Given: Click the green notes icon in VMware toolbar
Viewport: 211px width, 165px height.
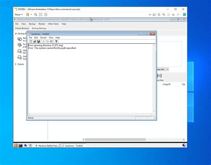Looking at the screenshot, I should pos(184,15).
